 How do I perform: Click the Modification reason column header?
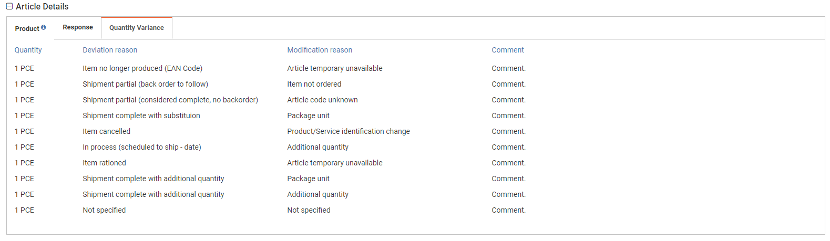point(320,50)
